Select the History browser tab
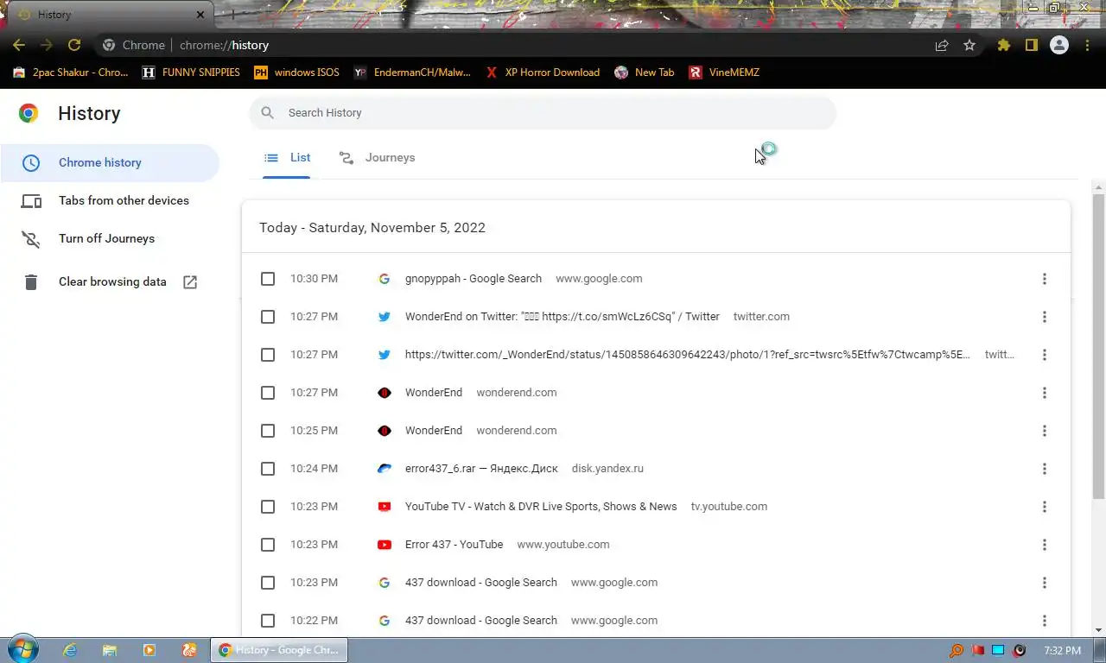Viewport: 1106px width, 663px height. click(x=111, y=15)
